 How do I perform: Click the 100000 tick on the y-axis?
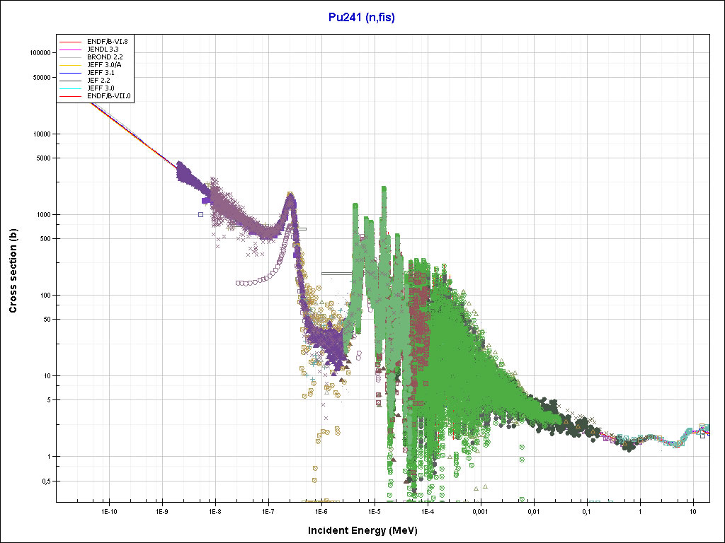coord(42,53)
